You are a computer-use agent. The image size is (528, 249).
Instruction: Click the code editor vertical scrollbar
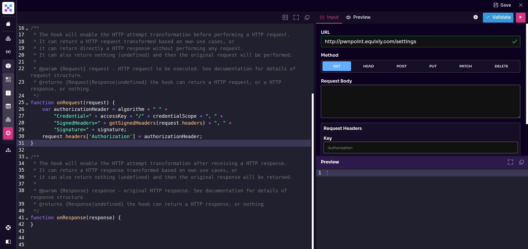click(313, 171)
